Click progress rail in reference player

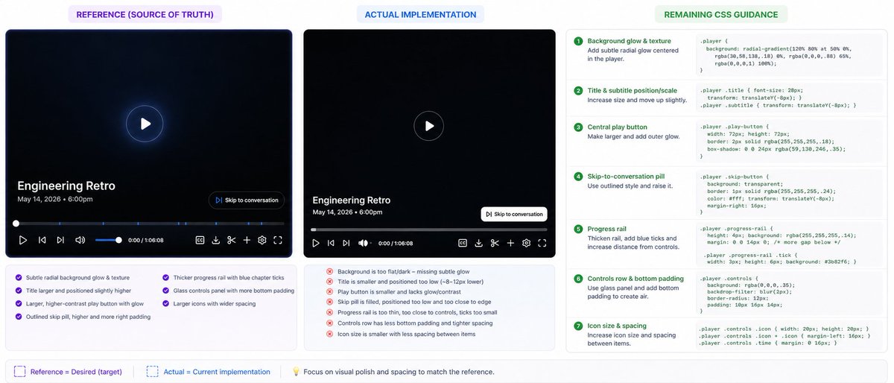click(149, 224)
